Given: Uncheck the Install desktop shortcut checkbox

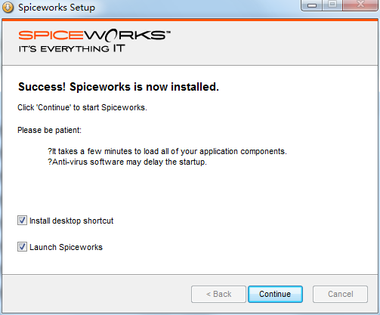Looking at the screenshot, I should coord(22,221).
